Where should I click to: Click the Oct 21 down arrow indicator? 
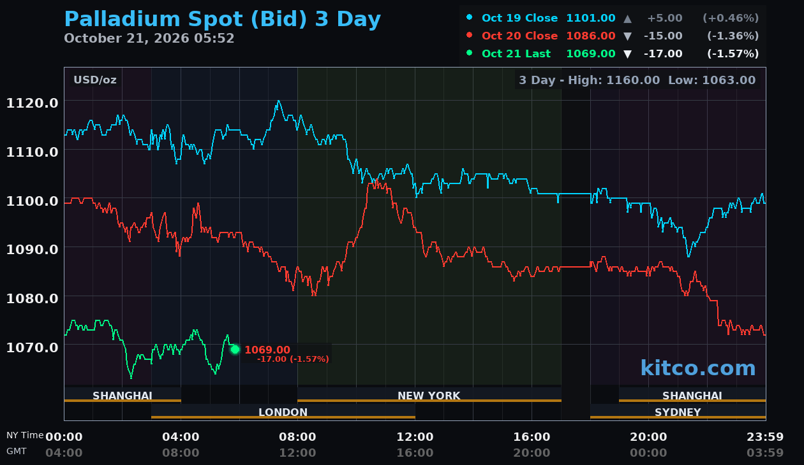tap(628, 54)
